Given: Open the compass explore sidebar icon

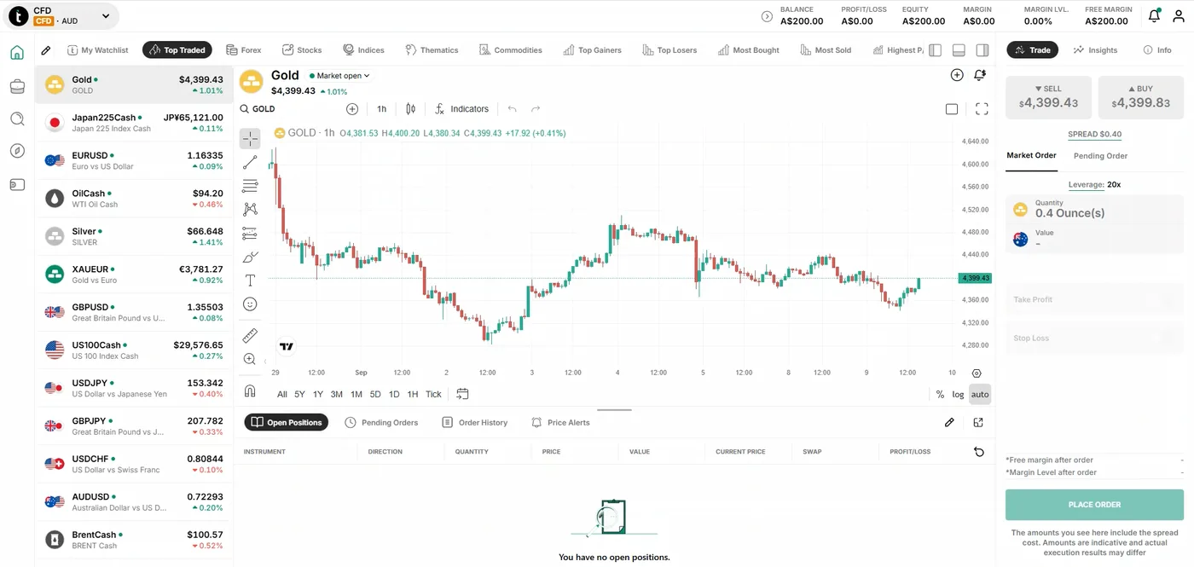Looking at the screenshot, I should 17,151.
